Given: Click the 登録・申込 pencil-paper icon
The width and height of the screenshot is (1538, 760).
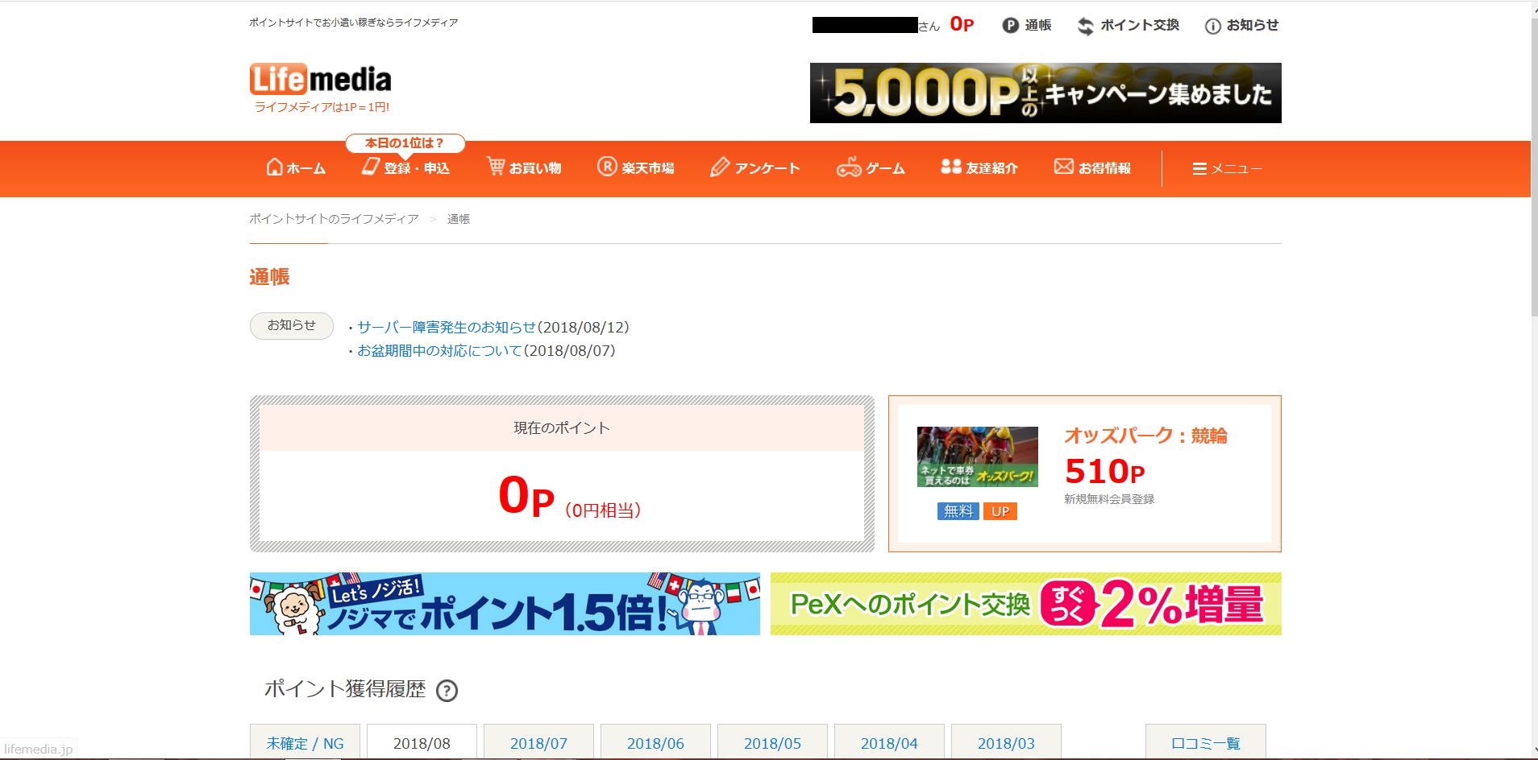Looking at the screenshot, I should 371,167.
